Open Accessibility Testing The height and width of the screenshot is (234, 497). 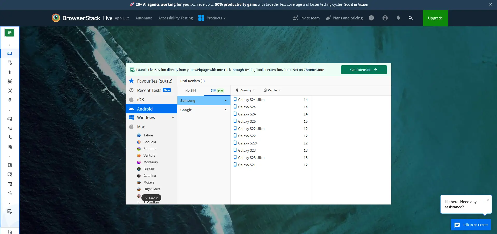(176, 18)
